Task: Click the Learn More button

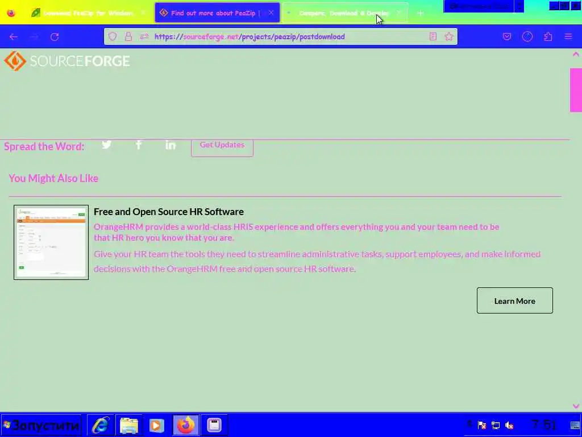Action: click(x=515, y=300)
